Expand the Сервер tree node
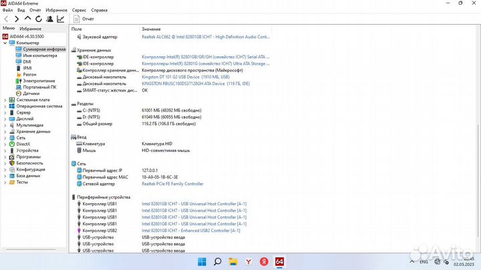This screenshot has height=270, width=481. tap(5, 112)
